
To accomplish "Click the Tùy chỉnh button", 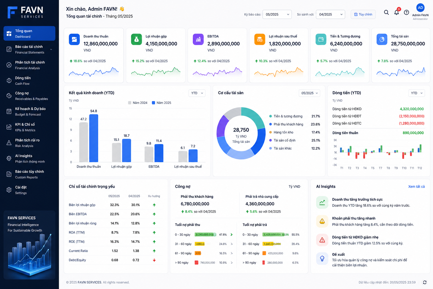I will click(363, 14).
